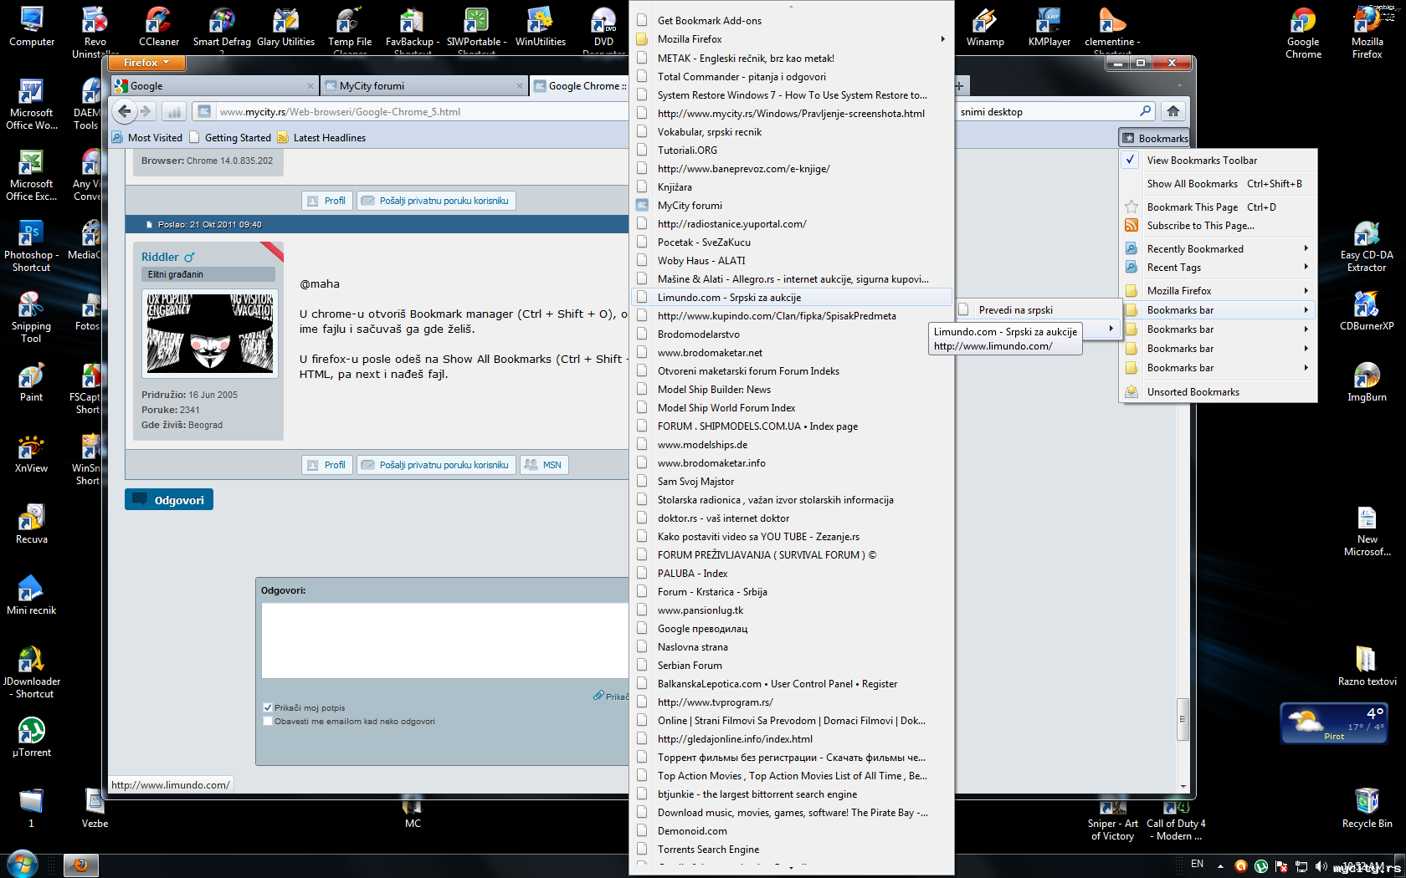
Task: Check Obavesti me emailom kad neko odgovori
Action: [268, 721]
